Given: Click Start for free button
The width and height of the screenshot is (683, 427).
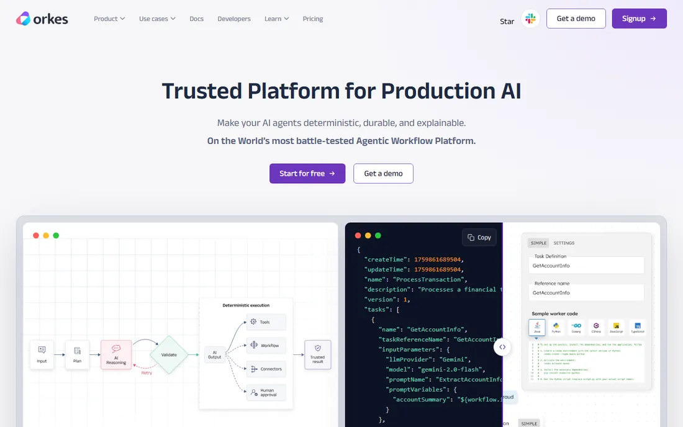Looking at the screenshot, I should coord(307,173).
